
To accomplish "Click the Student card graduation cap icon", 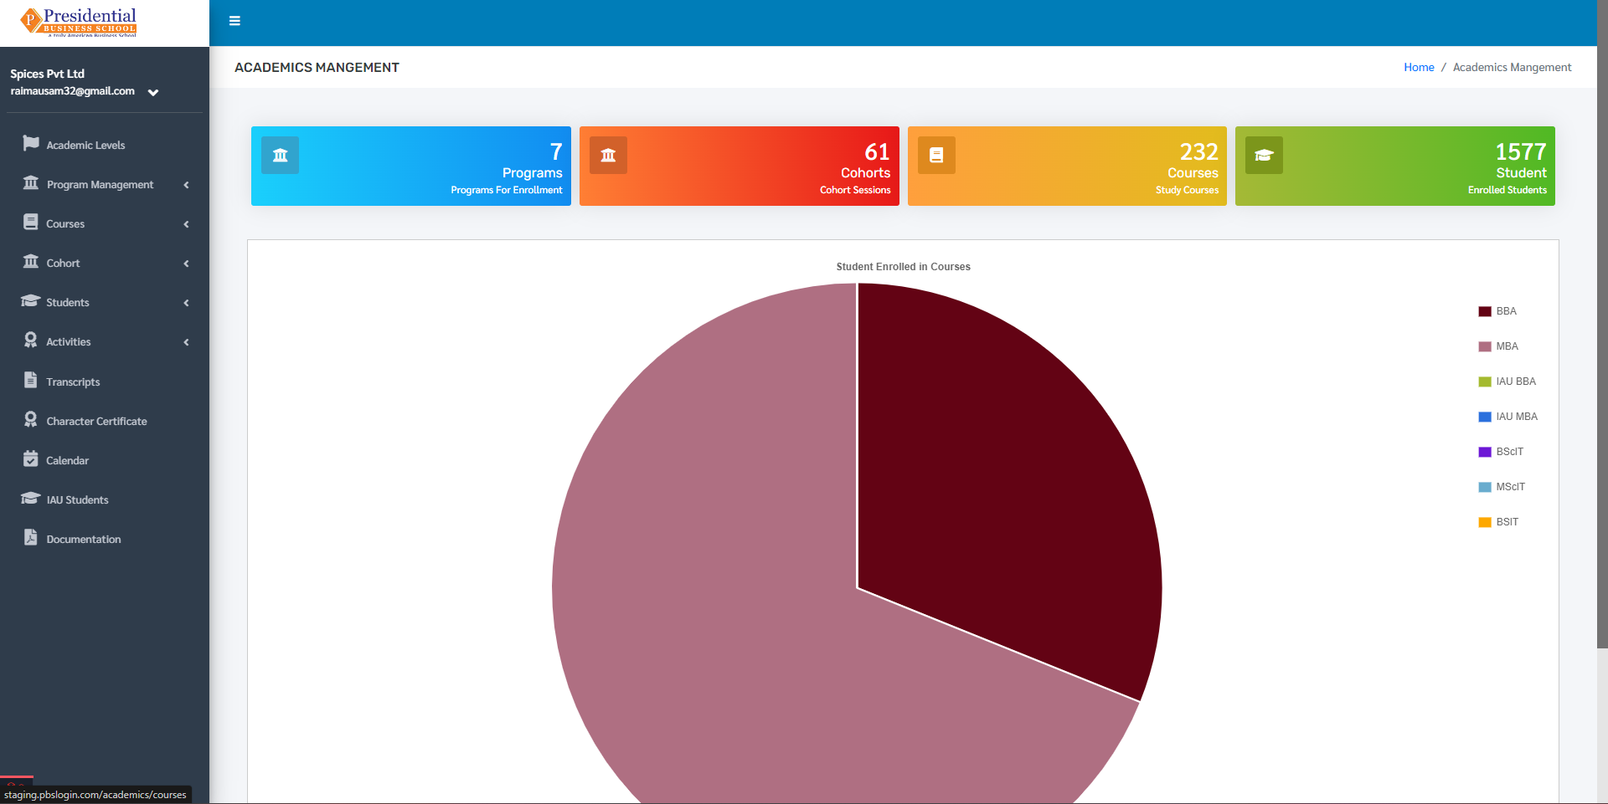I will click(x=1264, y=156).
